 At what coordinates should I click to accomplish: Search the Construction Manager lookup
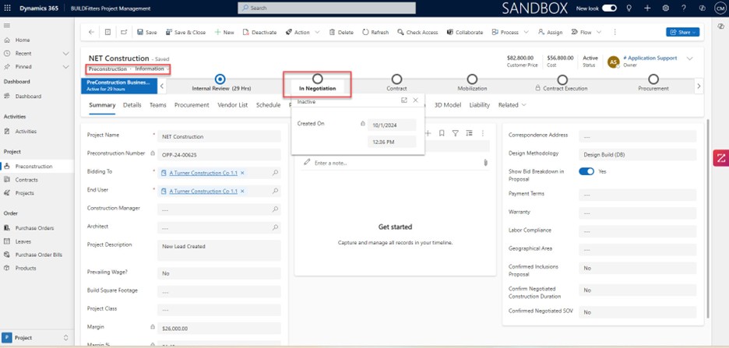tap(275, 209)
